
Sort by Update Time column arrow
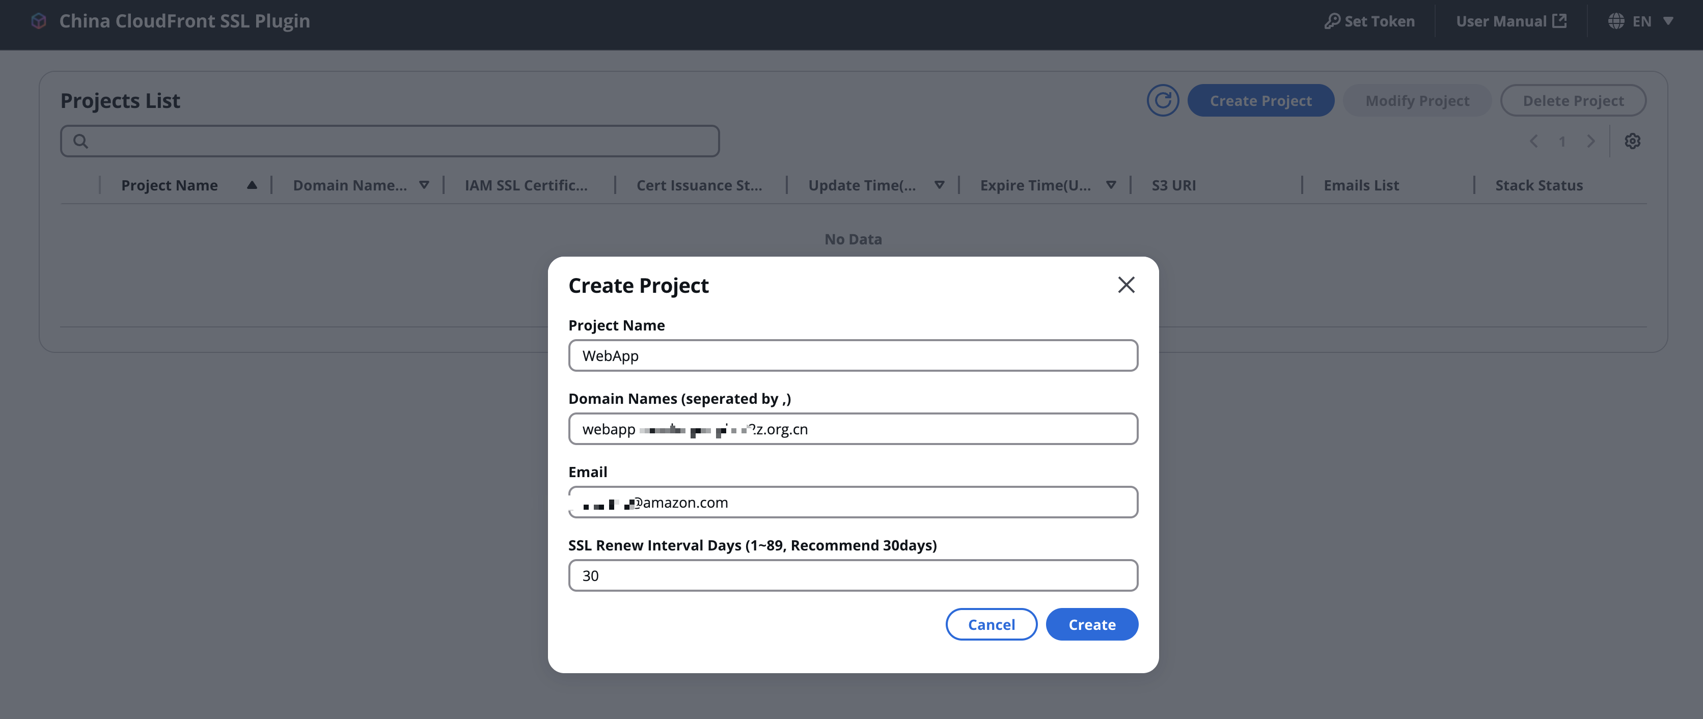point(939,185)
